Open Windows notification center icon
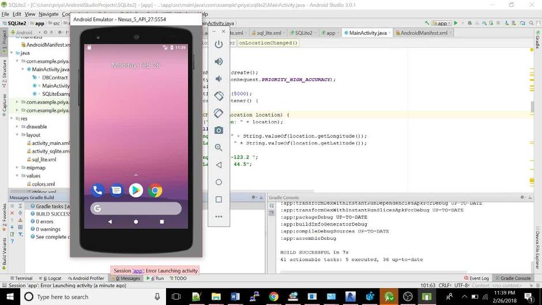Image resolution: width=542 pixels, height=305 pixels. pos(529,297)
